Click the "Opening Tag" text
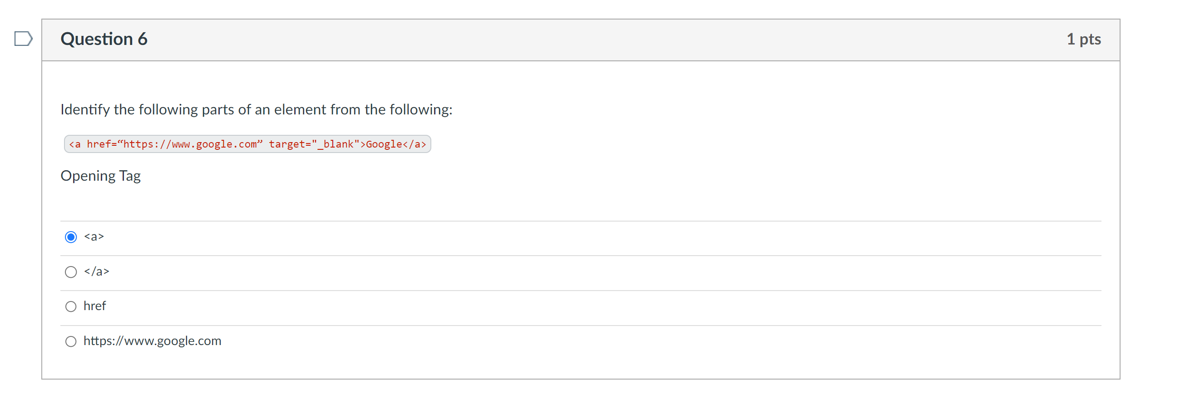Viewport: 1190px width, 395px height. [x=101, y=176]
